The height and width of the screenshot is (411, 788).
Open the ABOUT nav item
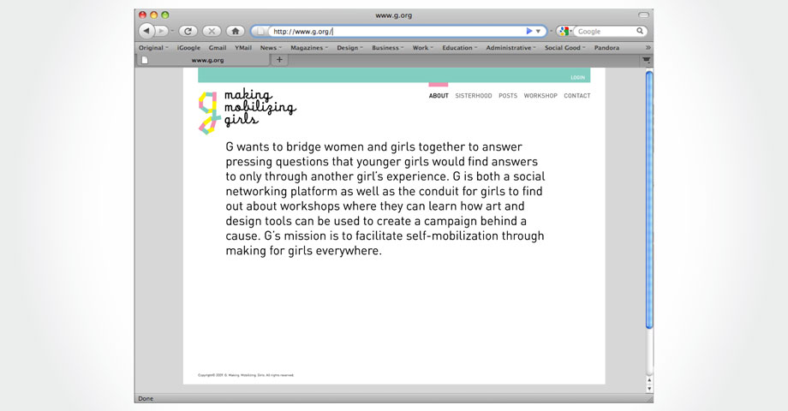pyautogui.click(x=439, y=95)
